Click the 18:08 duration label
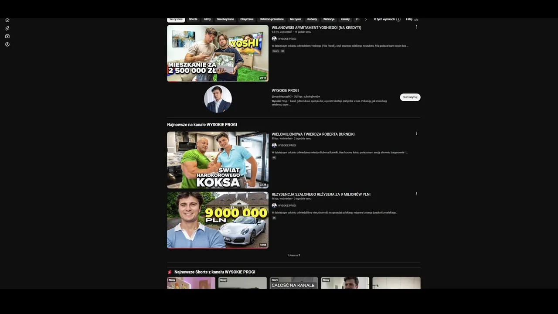The image size is (558, 314). [263, 245]
